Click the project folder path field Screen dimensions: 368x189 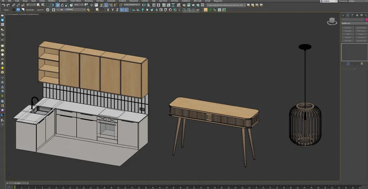pos(226,5)
